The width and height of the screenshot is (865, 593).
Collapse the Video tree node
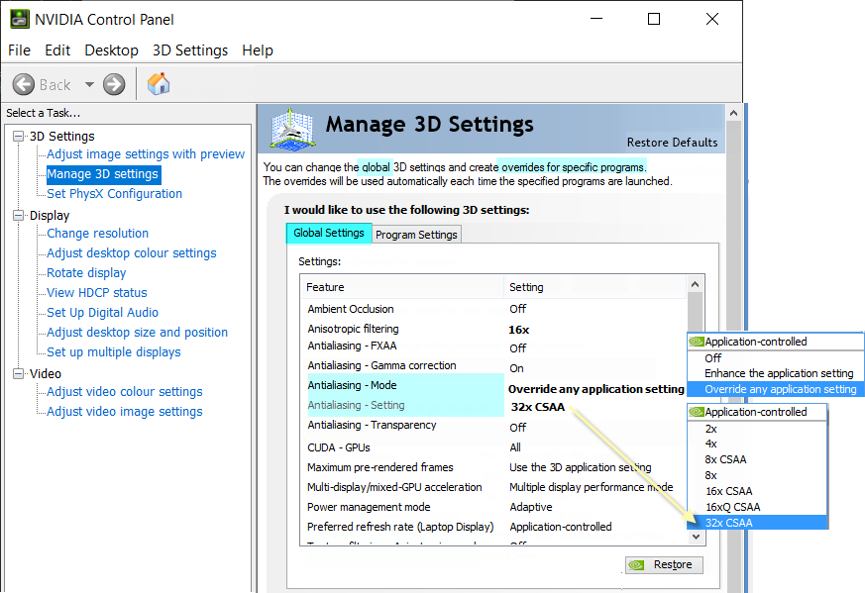[18, 374]
